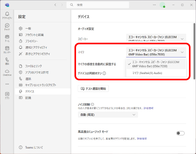Select マイク (Realtek(R) Audio) option
This screenshot has height=154, width=196.
(156, 73)
